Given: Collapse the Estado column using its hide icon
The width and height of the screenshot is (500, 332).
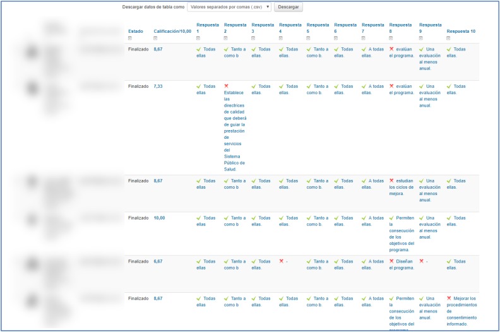Looking at the screenshot, I should (130, 38).
